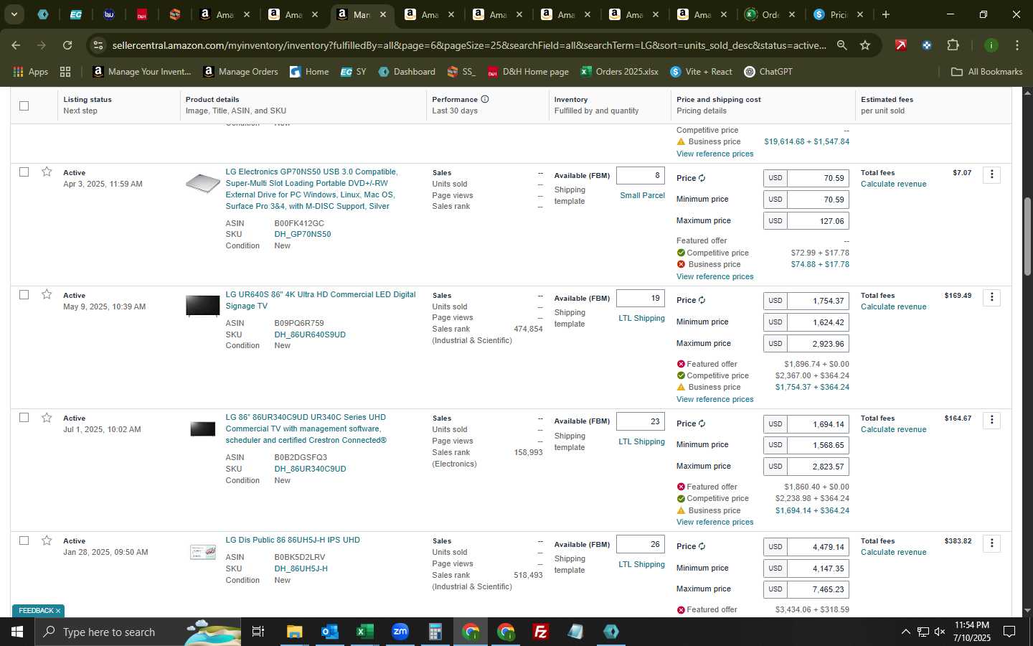Check the LG UR640S listing checkbox
1033x646 pixels.
[24, 294]
